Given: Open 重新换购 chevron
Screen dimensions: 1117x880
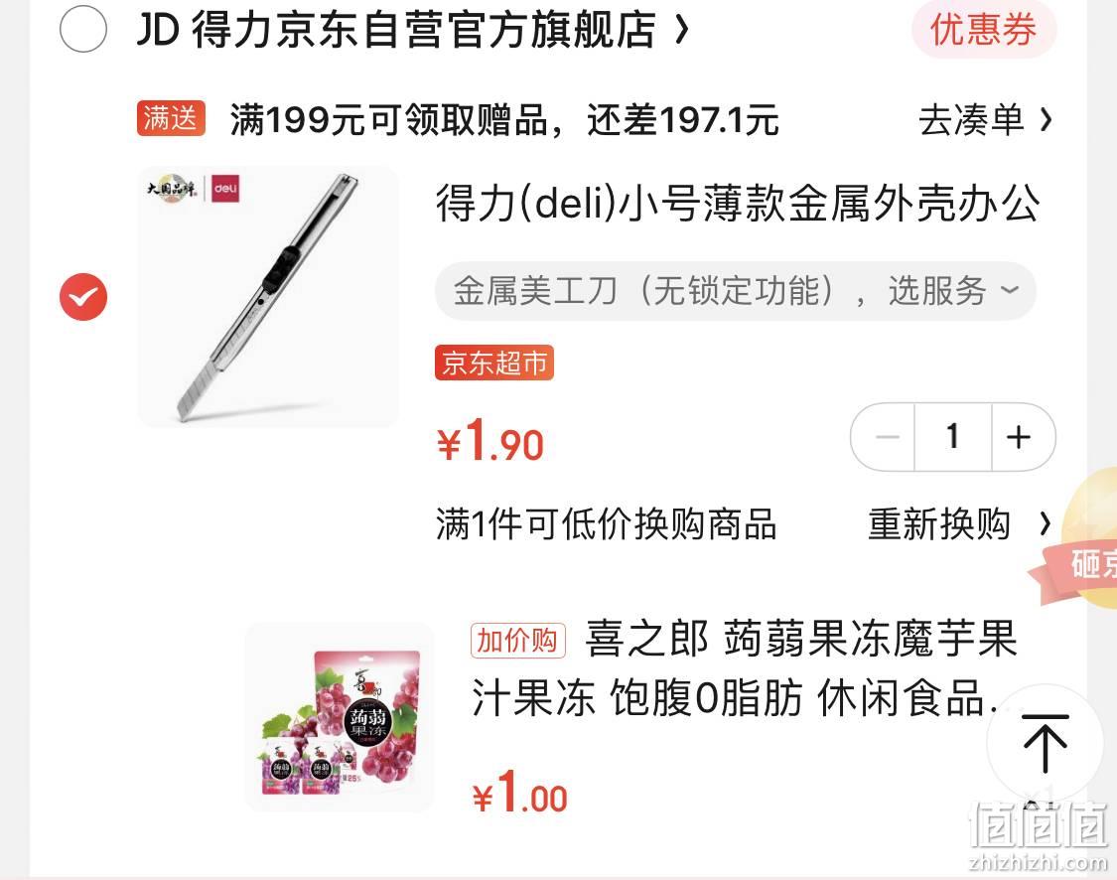Looking at the screenshot, I should point(1045,523).
